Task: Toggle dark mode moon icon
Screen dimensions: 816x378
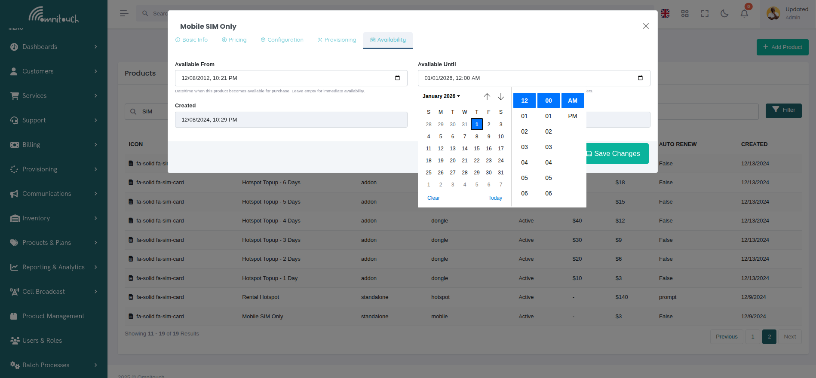Action: (x=724, y=14)
